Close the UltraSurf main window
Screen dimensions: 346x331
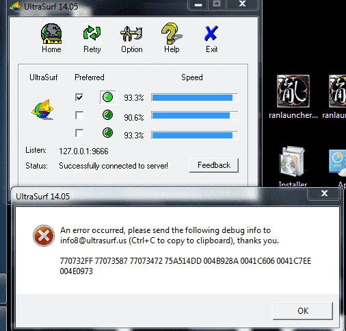[x=242, y=4]
